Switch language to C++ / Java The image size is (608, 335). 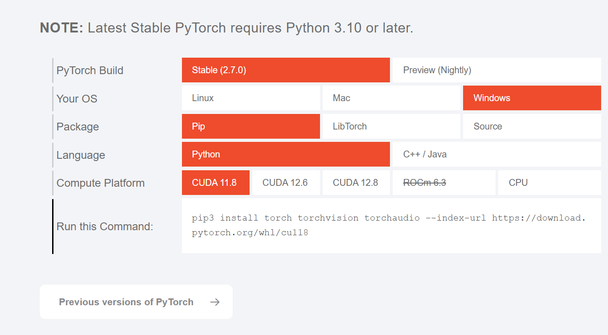[x=496, y=154]
